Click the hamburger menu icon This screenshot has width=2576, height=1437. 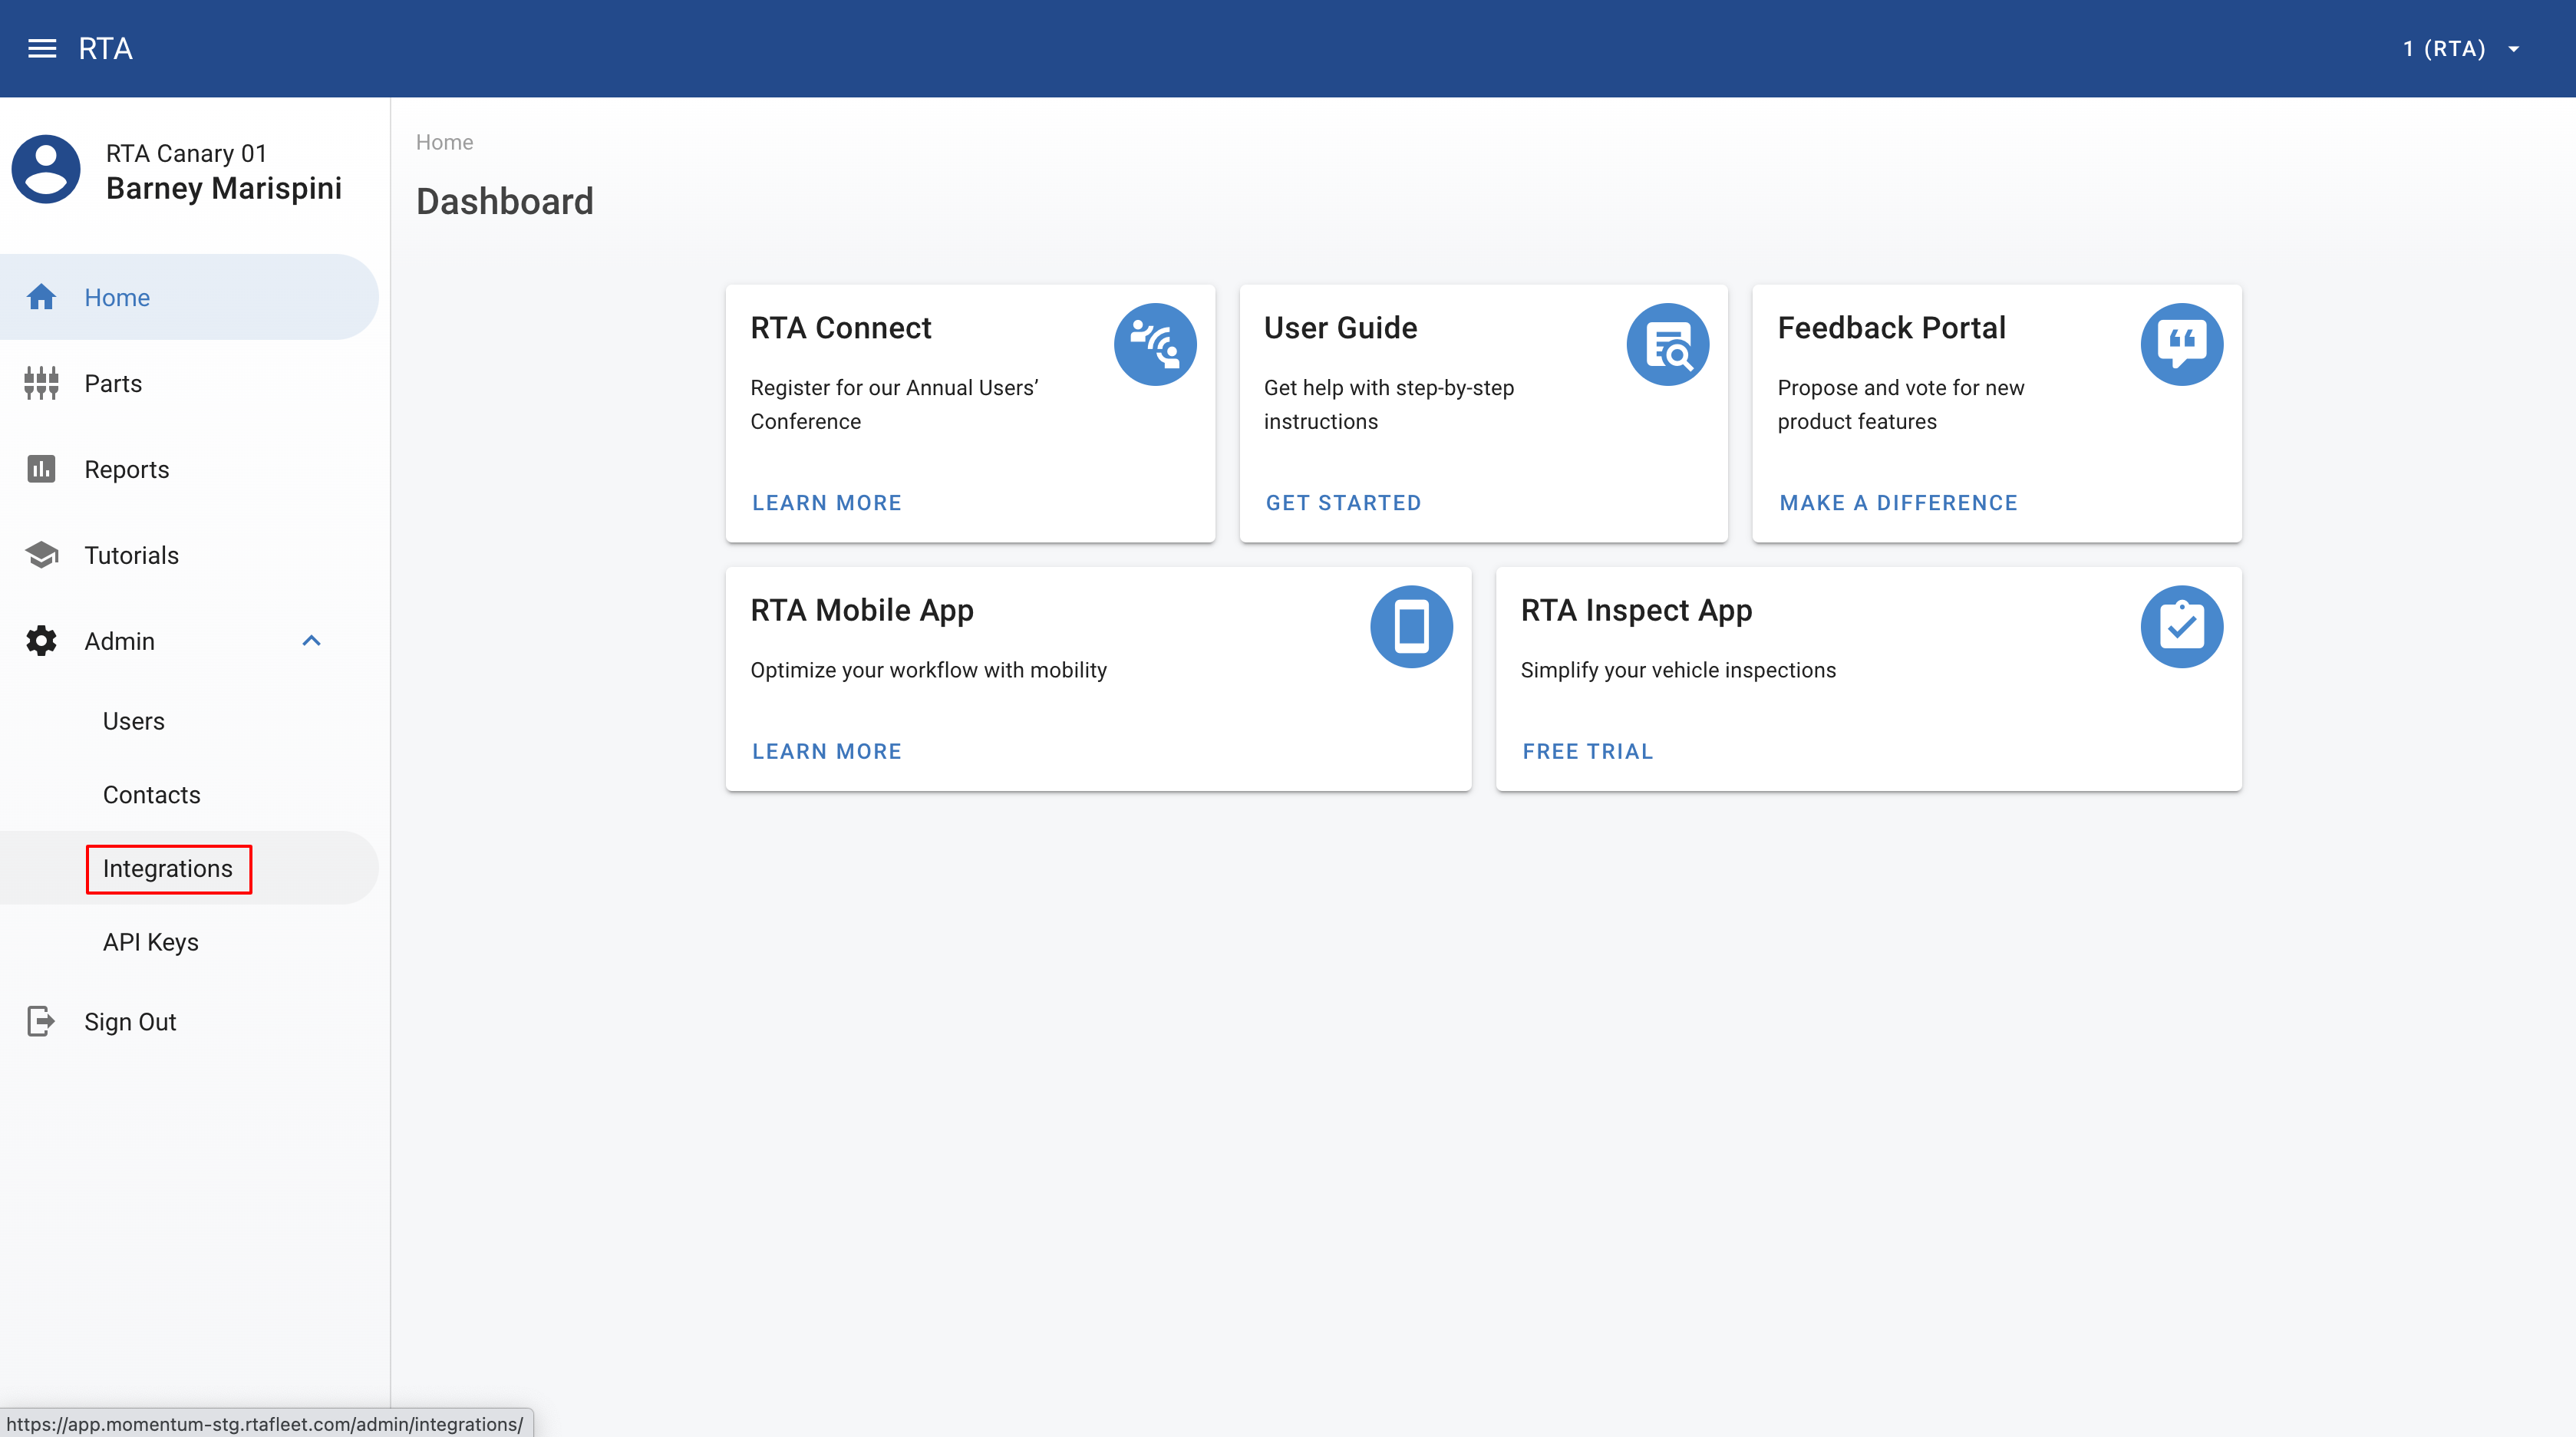41,48
